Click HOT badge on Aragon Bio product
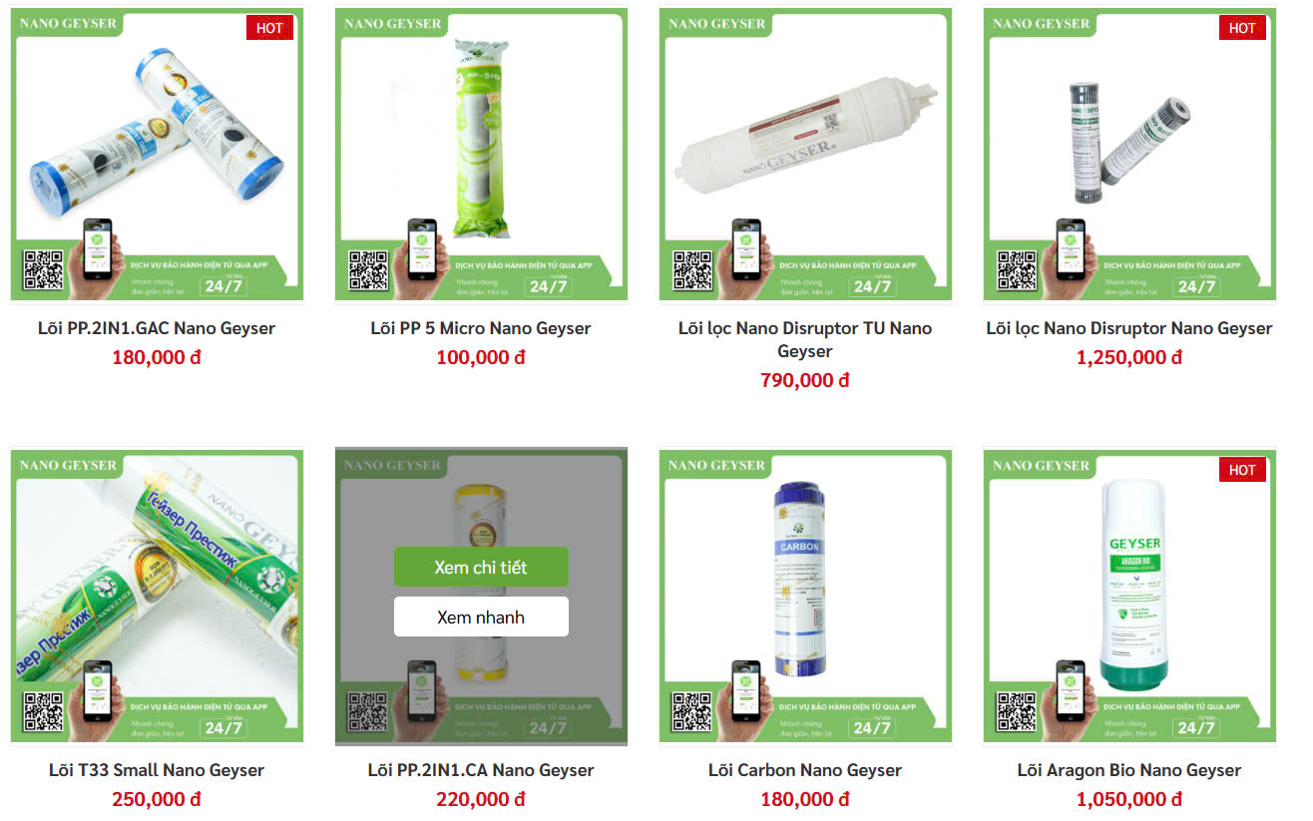Screen dimensions: 1313x821 [1242, 470]
